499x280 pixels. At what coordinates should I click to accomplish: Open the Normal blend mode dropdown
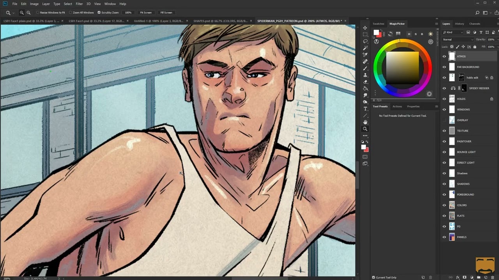coord(458,39)
